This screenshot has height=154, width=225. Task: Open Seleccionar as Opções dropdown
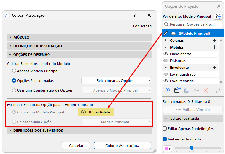[116, 81]
